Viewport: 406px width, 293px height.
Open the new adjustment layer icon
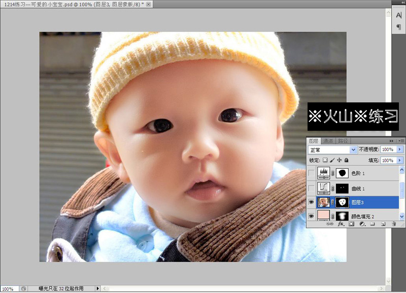362,224
